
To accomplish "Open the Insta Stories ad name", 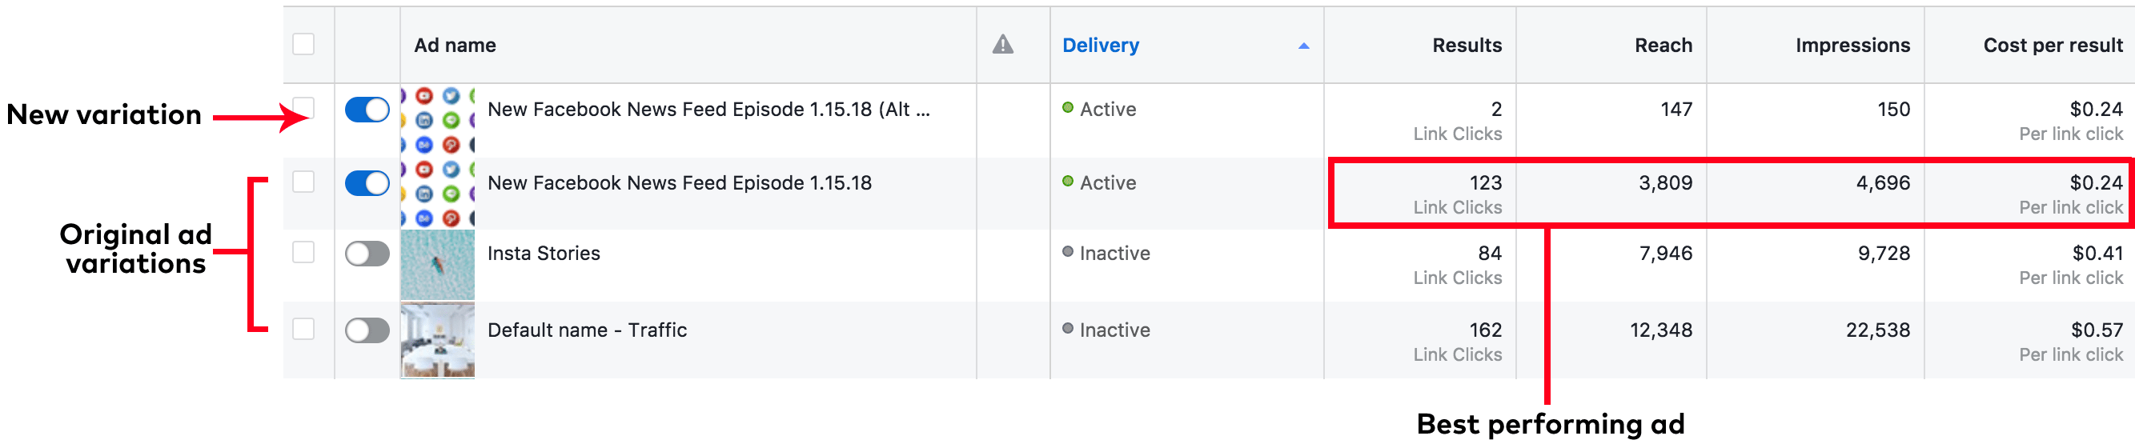I will (x=544, y=254).
